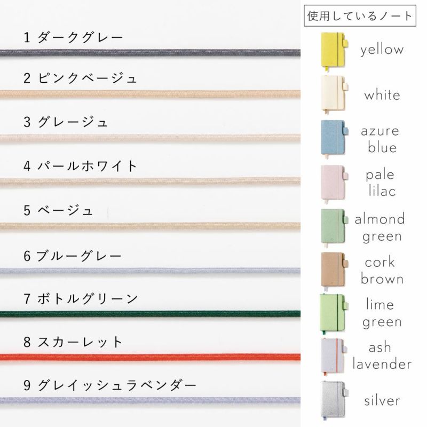
Task: Click the azure blue notebook icon
Action: pyautogui.click(x=332, y=138)
